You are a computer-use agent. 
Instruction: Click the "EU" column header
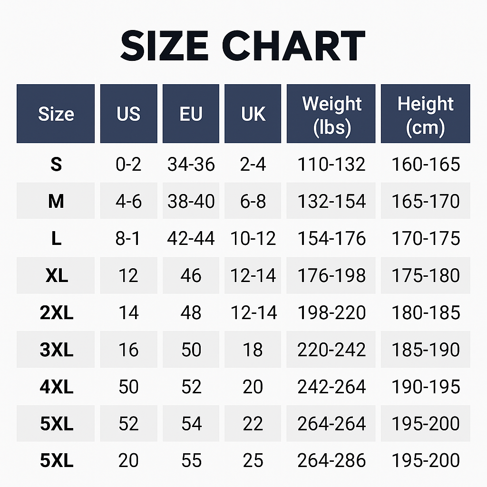click(x=191, y=114)
